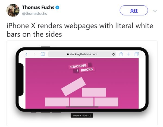
Task: Open the Thomas Fuchs display name link
Action: [x=38, y=8]
